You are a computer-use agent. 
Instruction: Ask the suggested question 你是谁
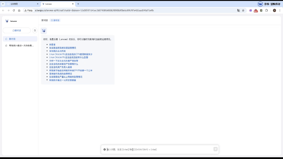pyautogui.click(x=52, y=45)
